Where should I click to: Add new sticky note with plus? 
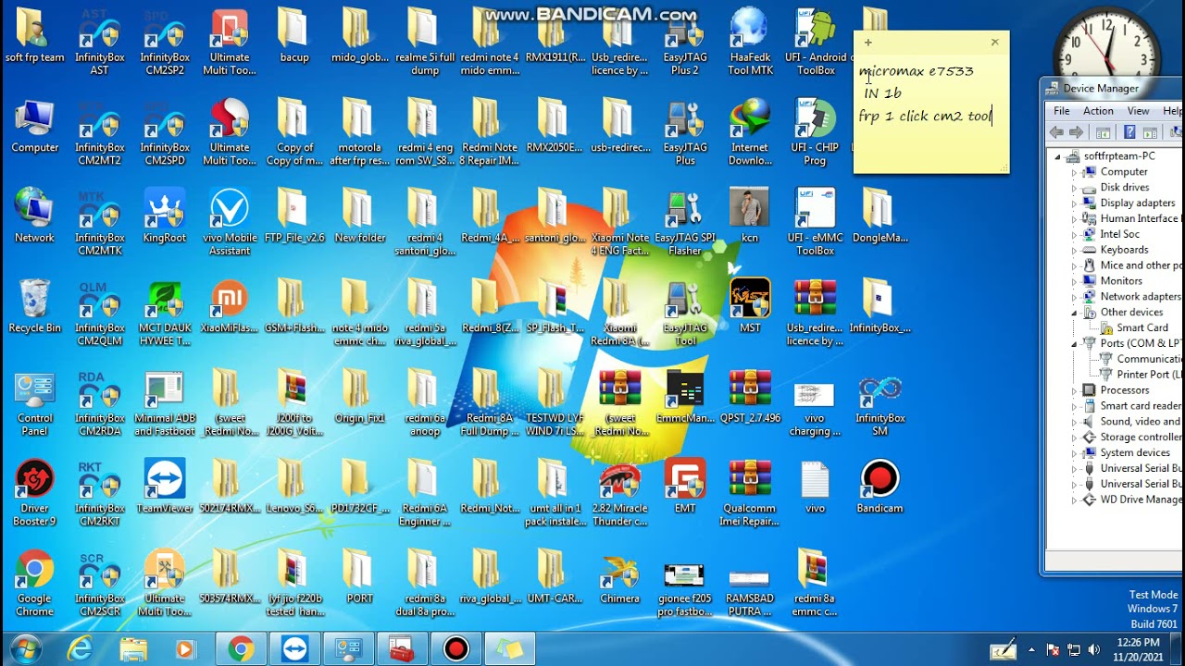coord(867,43)
